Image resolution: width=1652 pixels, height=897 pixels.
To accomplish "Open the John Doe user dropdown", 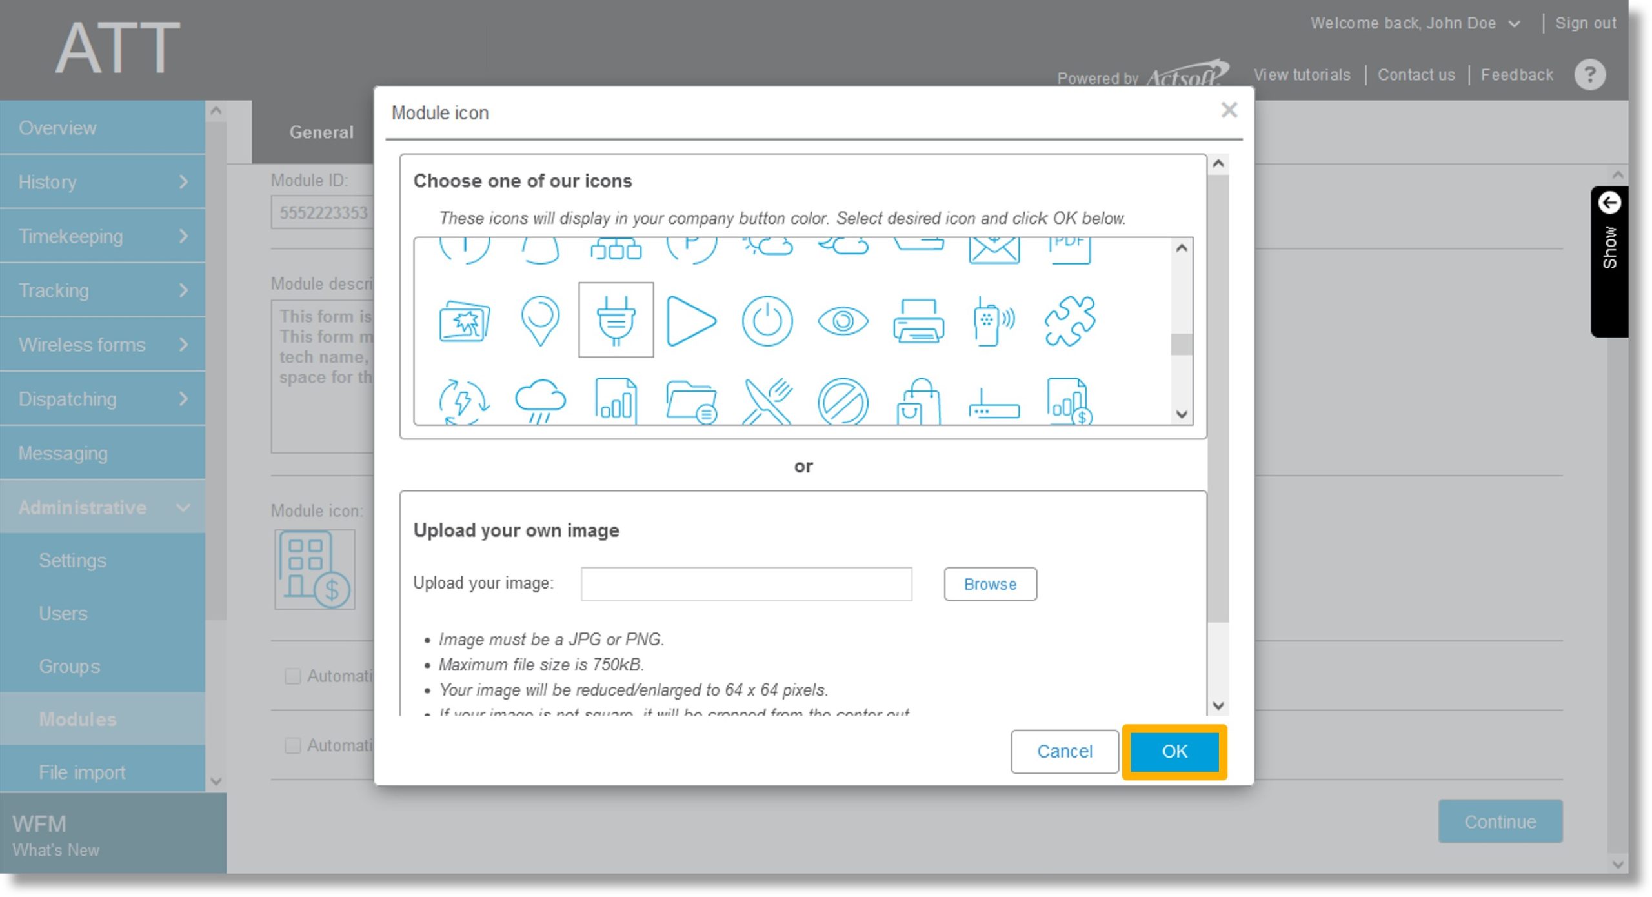I will click(1513, 24).
